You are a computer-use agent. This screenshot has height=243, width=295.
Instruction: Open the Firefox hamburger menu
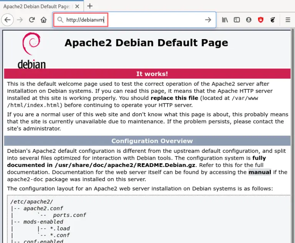tap(288, 20)
